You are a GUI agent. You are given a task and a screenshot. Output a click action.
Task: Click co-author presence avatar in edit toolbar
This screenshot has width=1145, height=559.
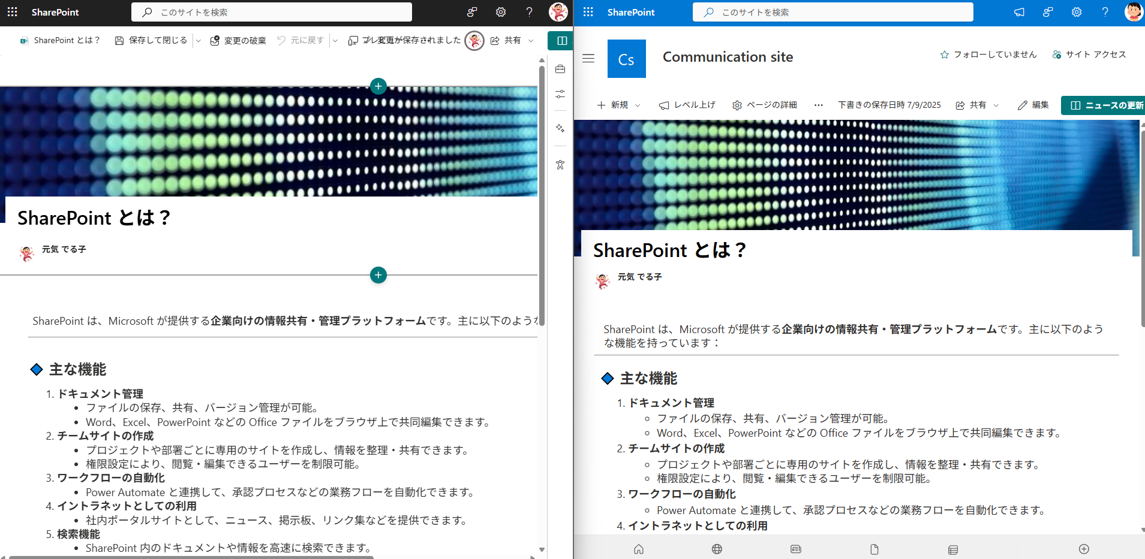tap(474, 41)
